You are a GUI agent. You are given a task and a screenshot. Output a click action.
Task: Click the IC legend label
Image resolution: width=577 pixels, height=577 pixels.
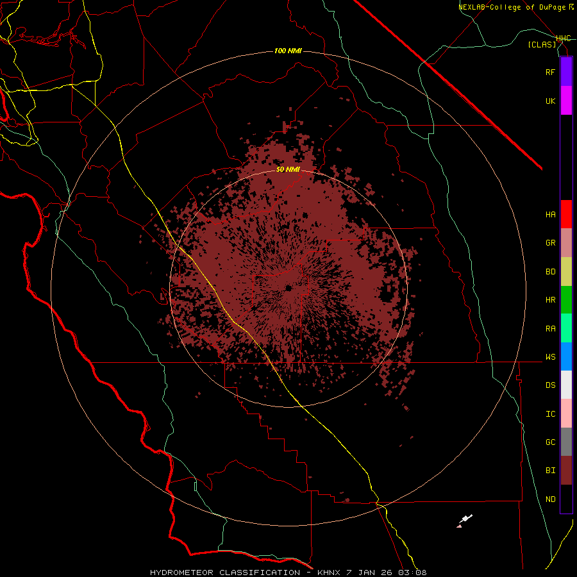point(550,414)
